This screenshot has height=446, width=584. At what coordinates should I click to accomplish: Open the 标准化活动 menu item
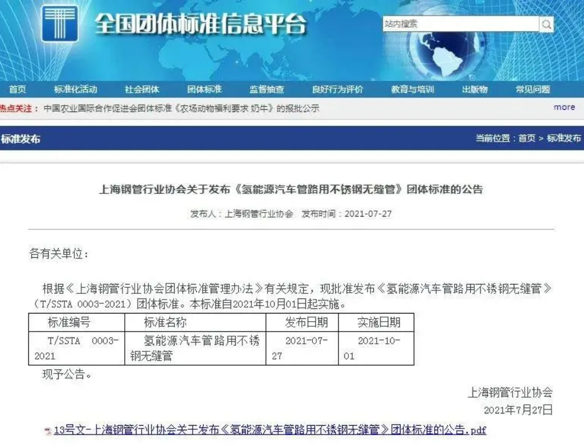pos(75,89)
